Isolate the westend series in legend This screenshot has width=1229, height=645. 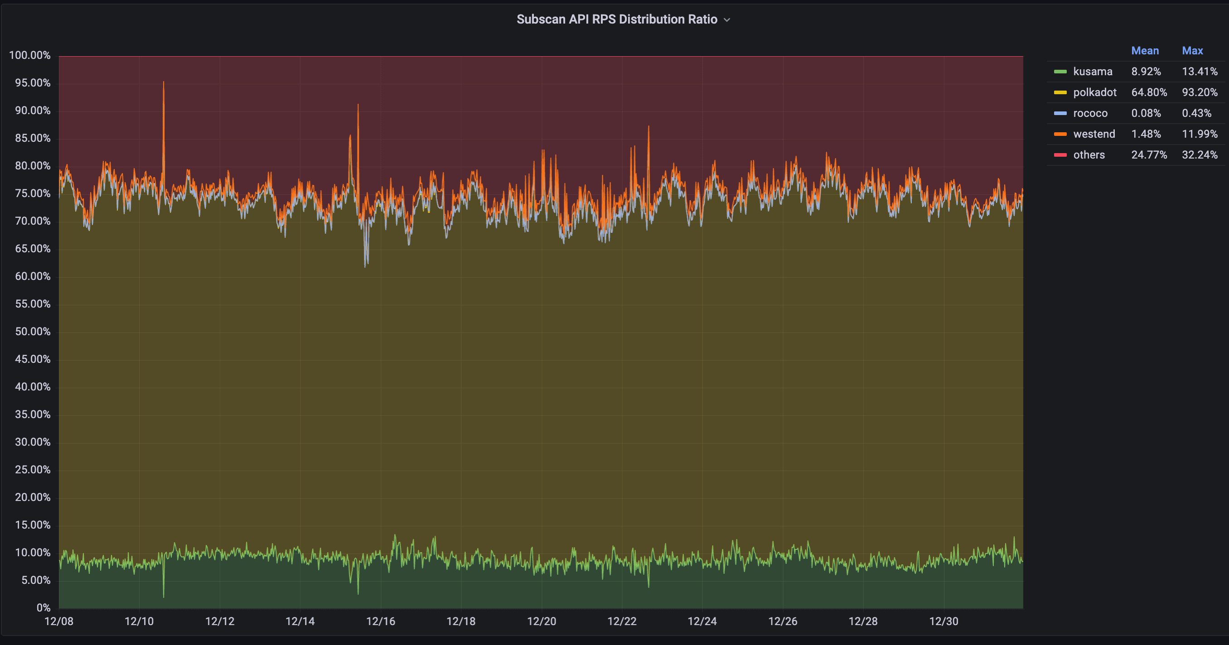click(x=1094, y=135)
